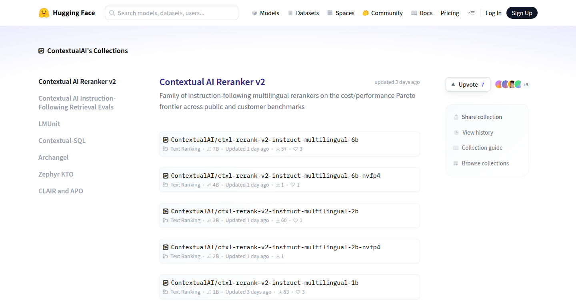Open the Models page
The width and height of the screenshot is (576, 304).
[x=266, y=13]
